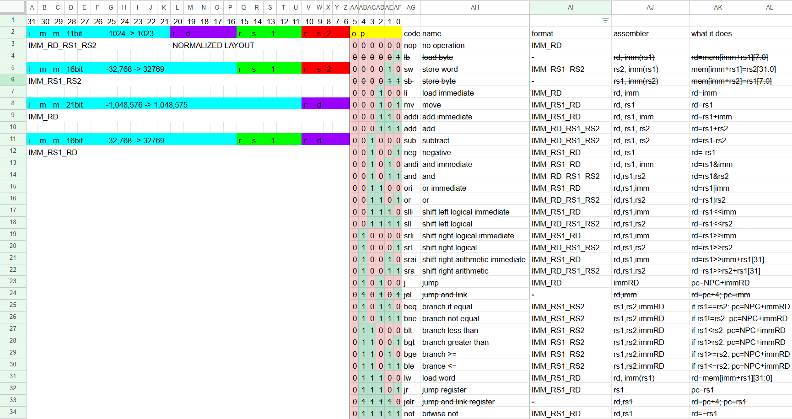Click the NORMALIZED LAYOUT cell
The image size is (792, 419).
pos(213,45)
